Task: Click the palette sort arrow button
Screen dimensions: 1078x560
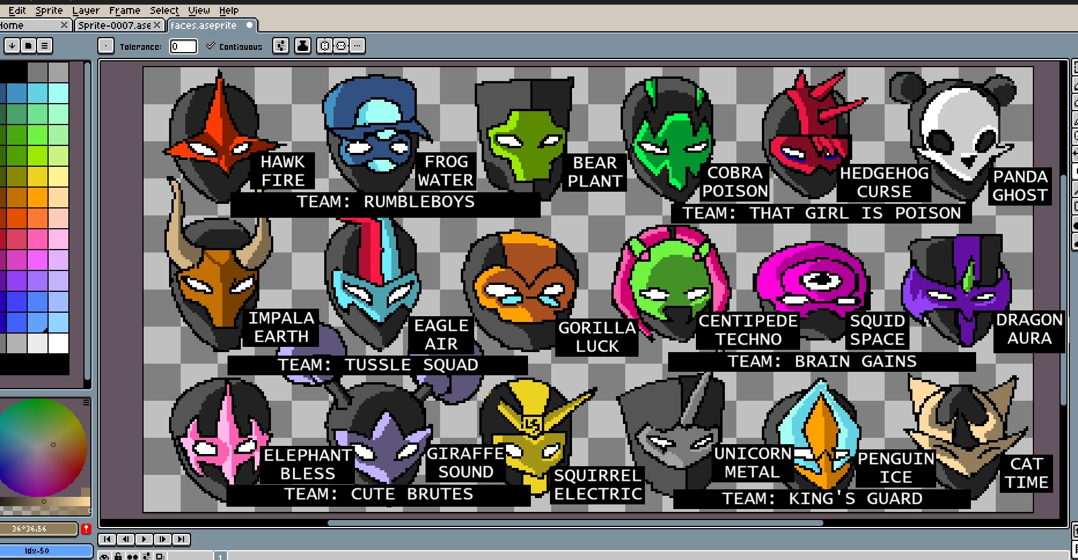Action: [12, 46]
